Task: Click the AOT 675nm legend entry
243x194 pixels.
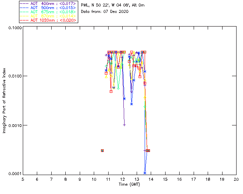Action: [x=48, y=12]
